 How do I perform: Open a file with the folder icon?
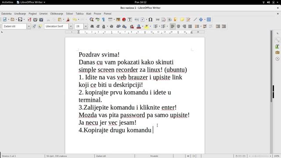12,19
